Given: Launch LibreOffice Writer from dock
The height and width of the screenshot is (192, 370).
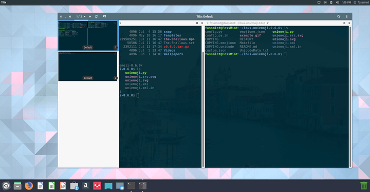Looking at the screenshot, I should click(40, 186).
